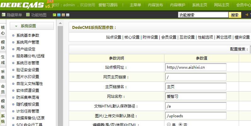251x126 pixels.
Task: Open 随机模板设置 in sidebar
Action: point(28,104)
